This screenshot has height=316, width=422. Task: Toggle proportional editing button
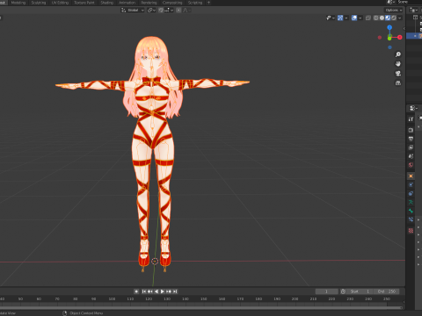click(x=178, y=11)
